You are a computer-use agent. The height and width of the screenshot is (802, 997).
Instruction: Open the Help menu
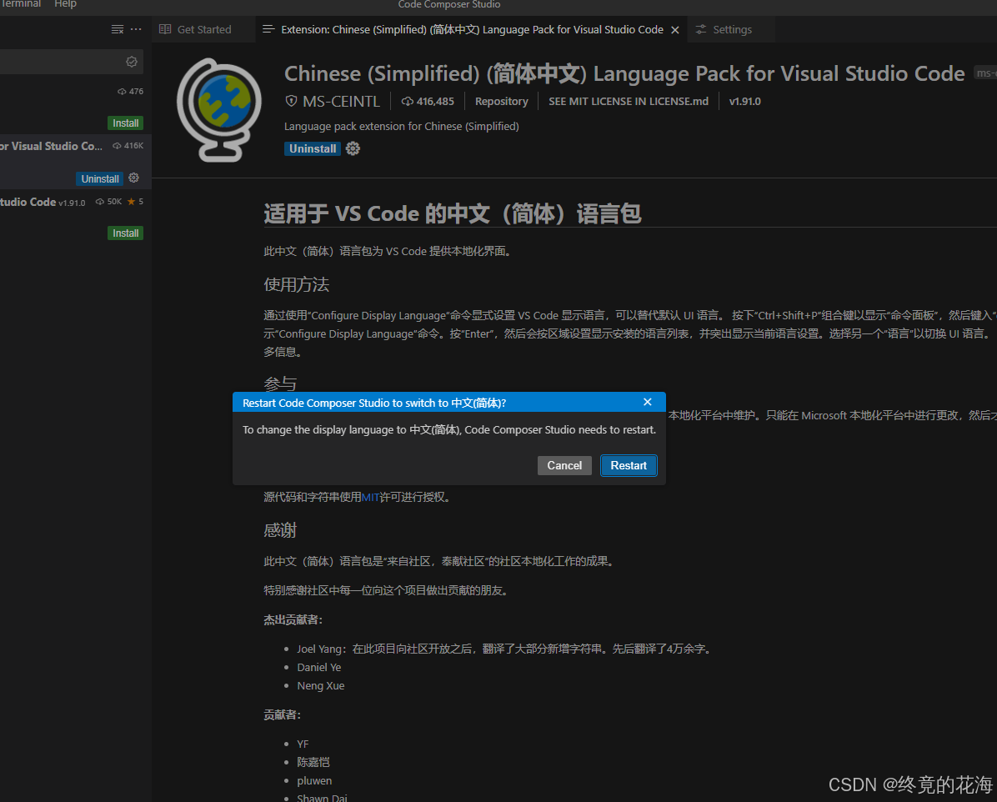pyautogui.click(x=66, y=4)
